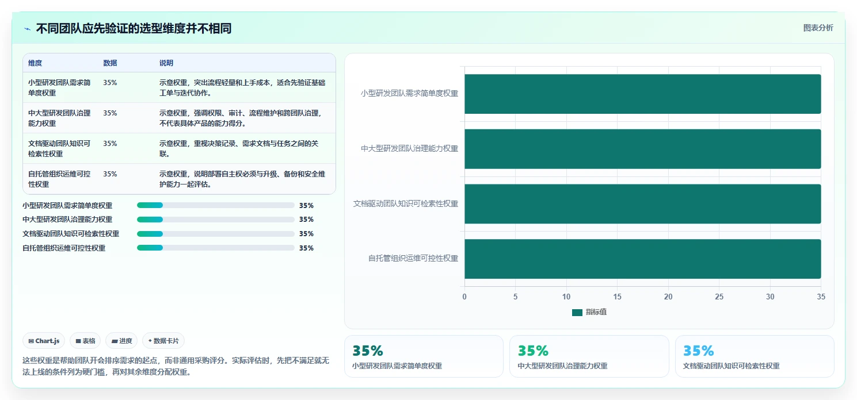This screenshot has width=857, height=400.
Task: Click the x-axis tick labeled 20
Action: (668, 297)
